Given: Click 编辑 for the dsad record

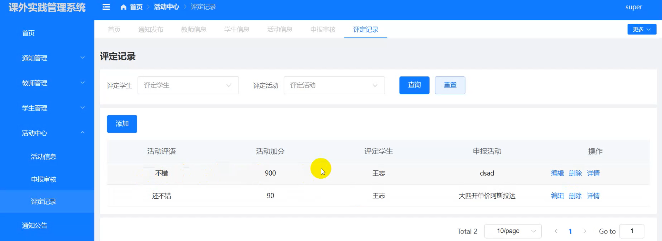Looking at the screenshot, I should pyautogui.click(x=557, y=173).
